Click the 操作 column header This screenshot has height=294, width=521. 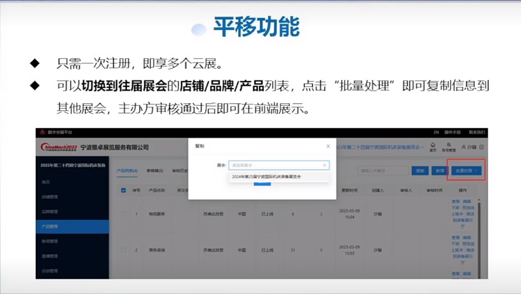coord(462,190)
